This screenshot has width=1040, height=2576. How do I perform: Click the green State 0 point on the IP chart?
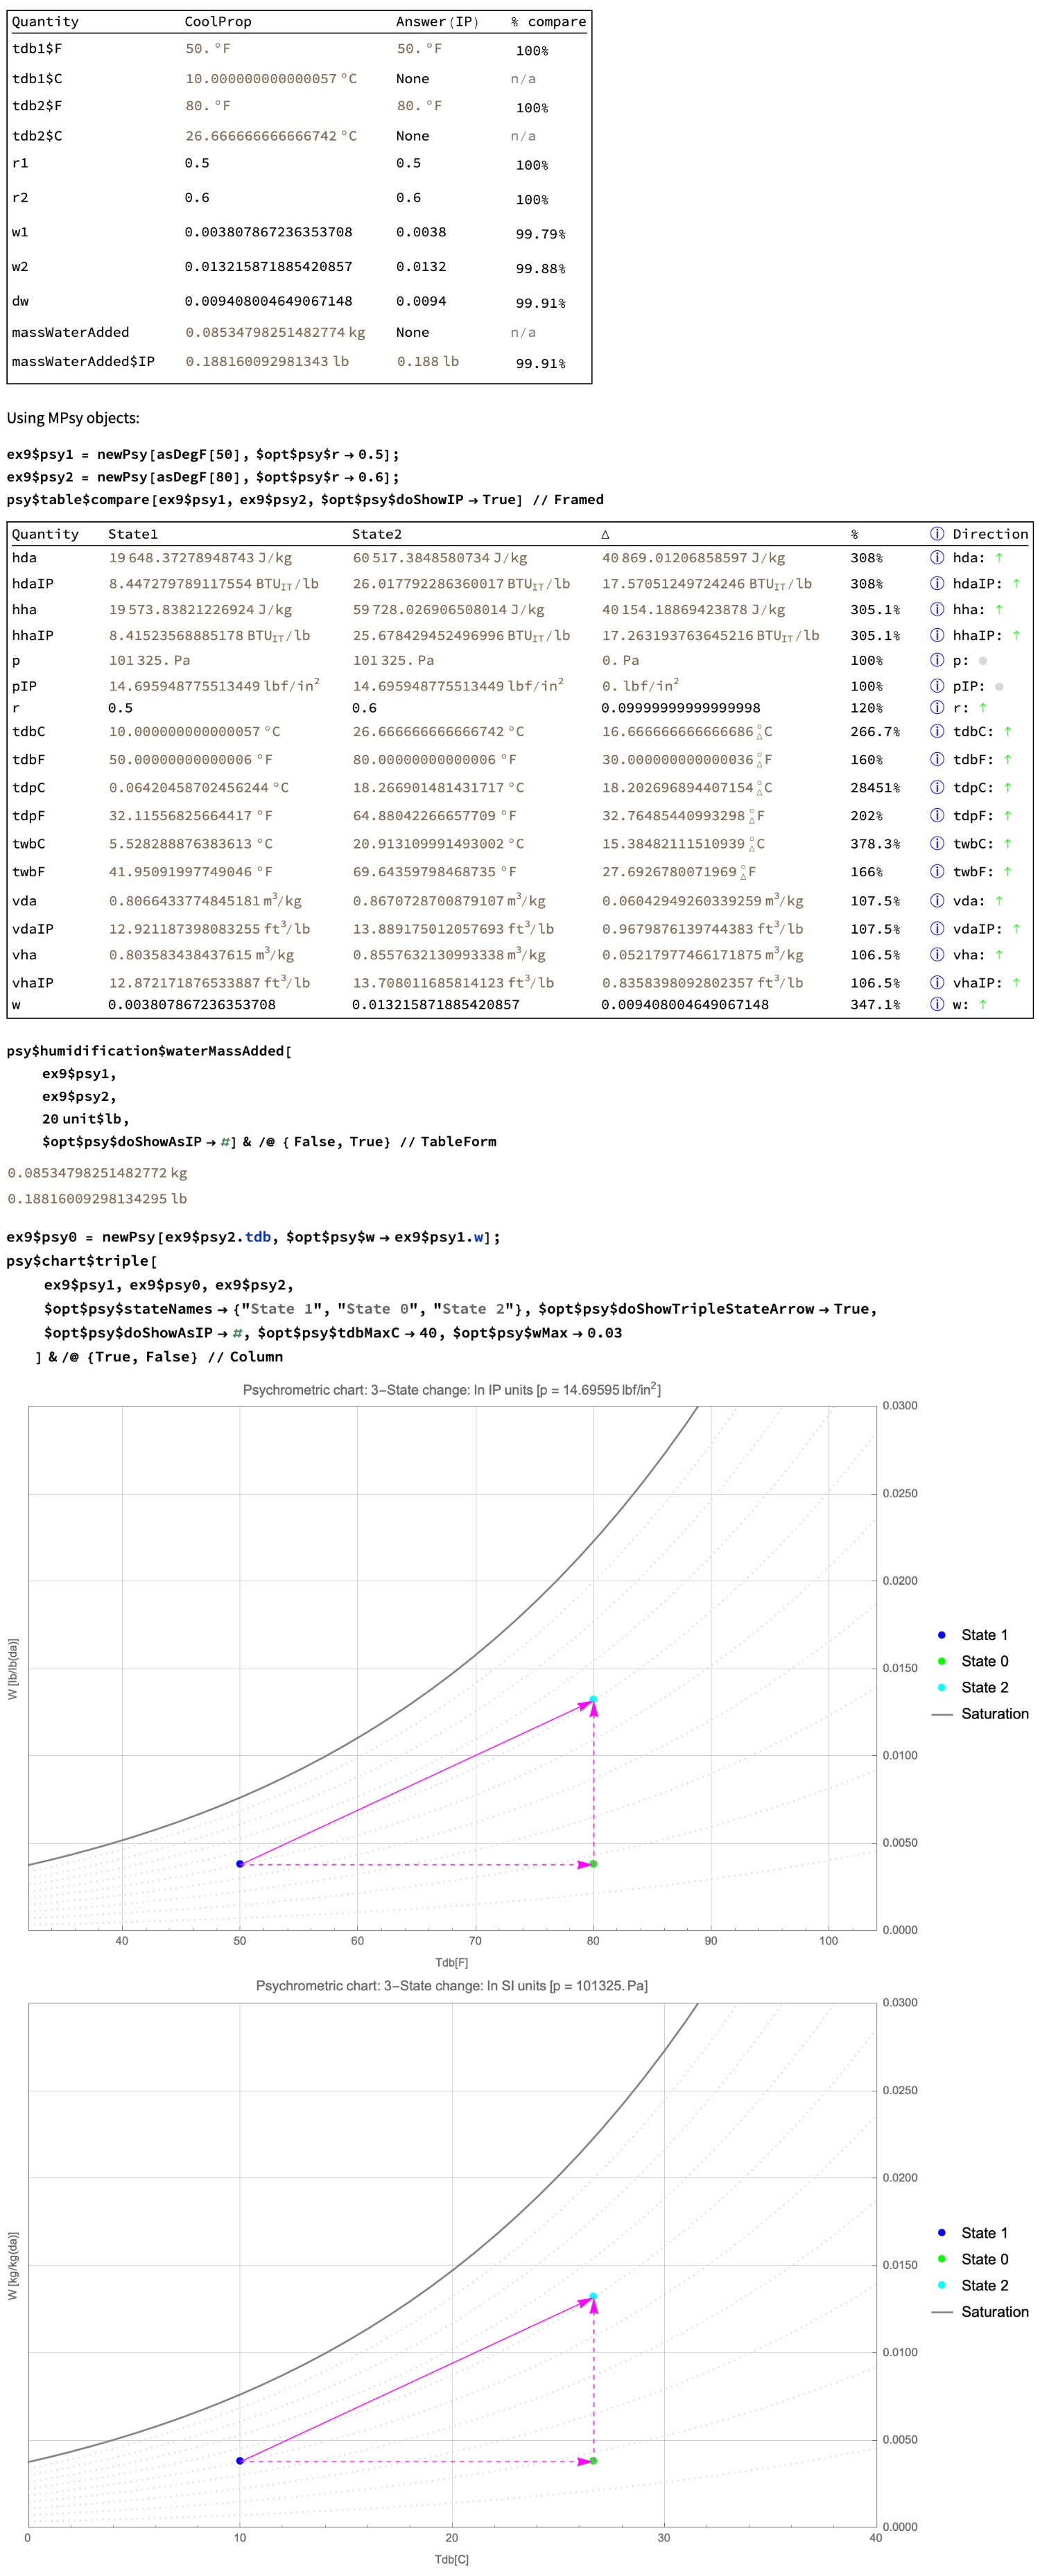pyautogui.click(x=593, y=1864)
